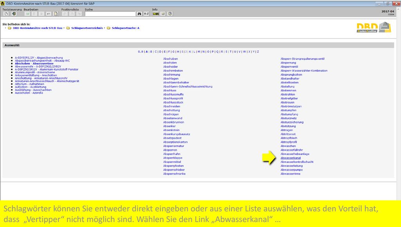Click the envelope mail icon under Info
Viewport: 401px width, 227px height.
pos(163,14)
